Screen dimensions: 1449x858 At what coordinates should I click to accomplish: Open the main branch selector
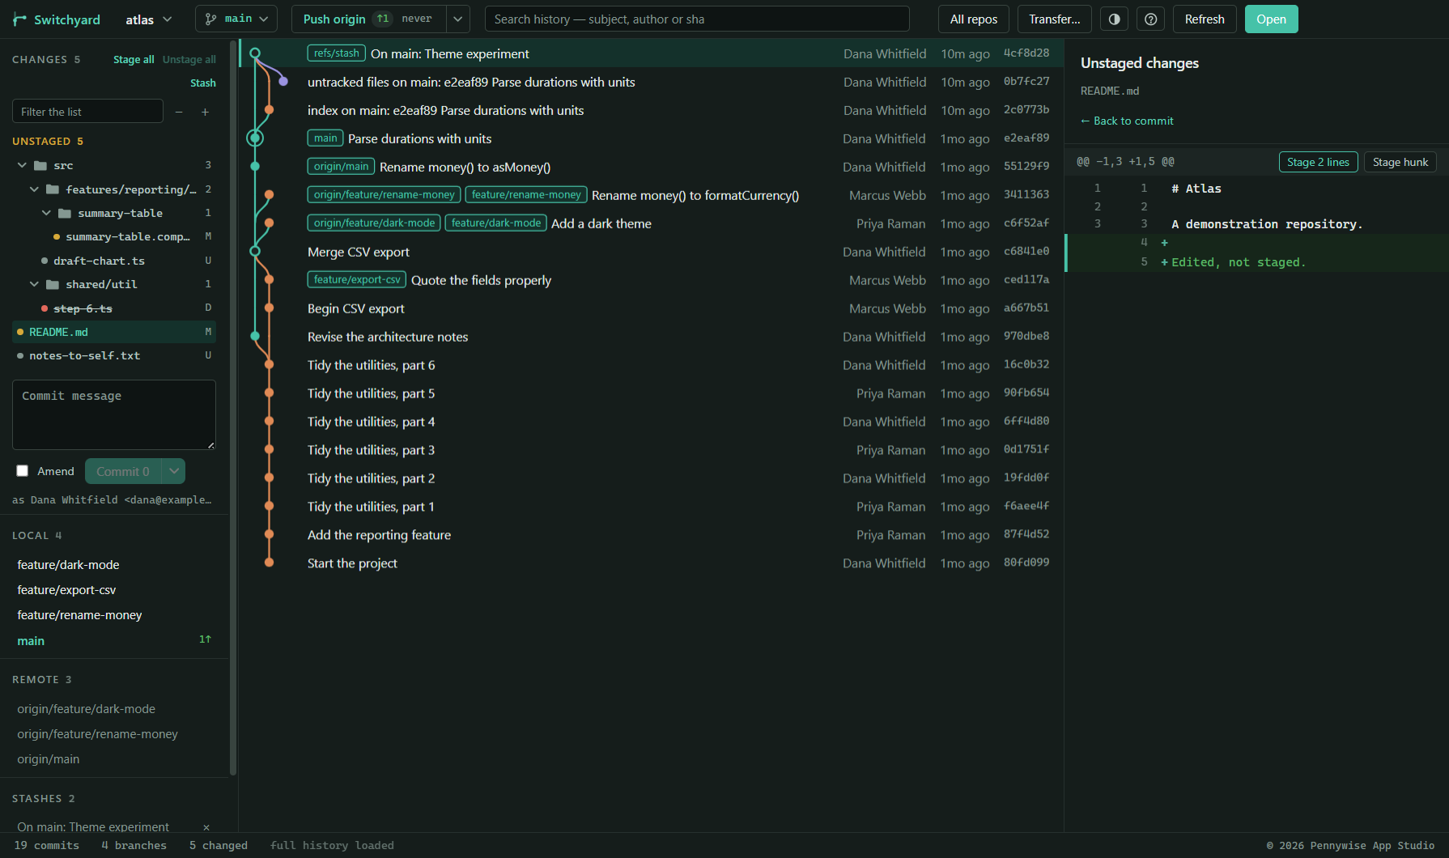click(236, 19)
